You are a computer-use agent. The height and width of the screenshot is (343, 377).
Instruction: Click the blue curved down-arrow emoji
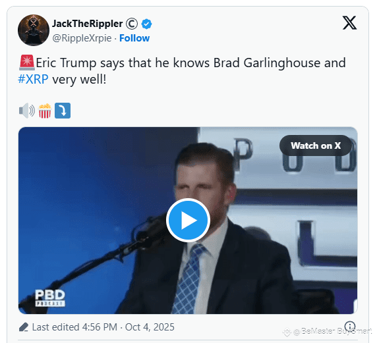tap(63, 111)
